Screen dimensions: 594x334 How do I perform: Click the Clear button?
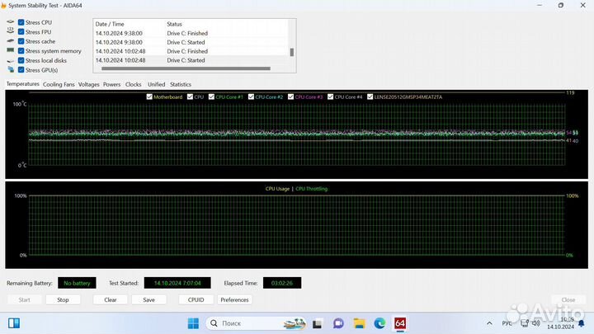[111, 299]
